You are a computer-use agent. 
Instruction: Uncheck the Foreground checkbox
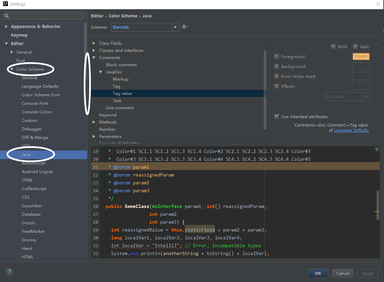[x=276, y=56]
